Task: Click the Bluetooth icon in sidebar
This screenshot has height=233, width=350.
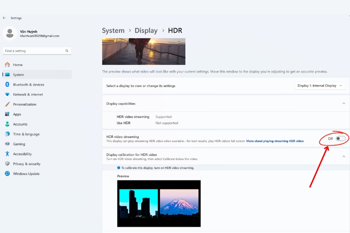Action: coord(7,85)
